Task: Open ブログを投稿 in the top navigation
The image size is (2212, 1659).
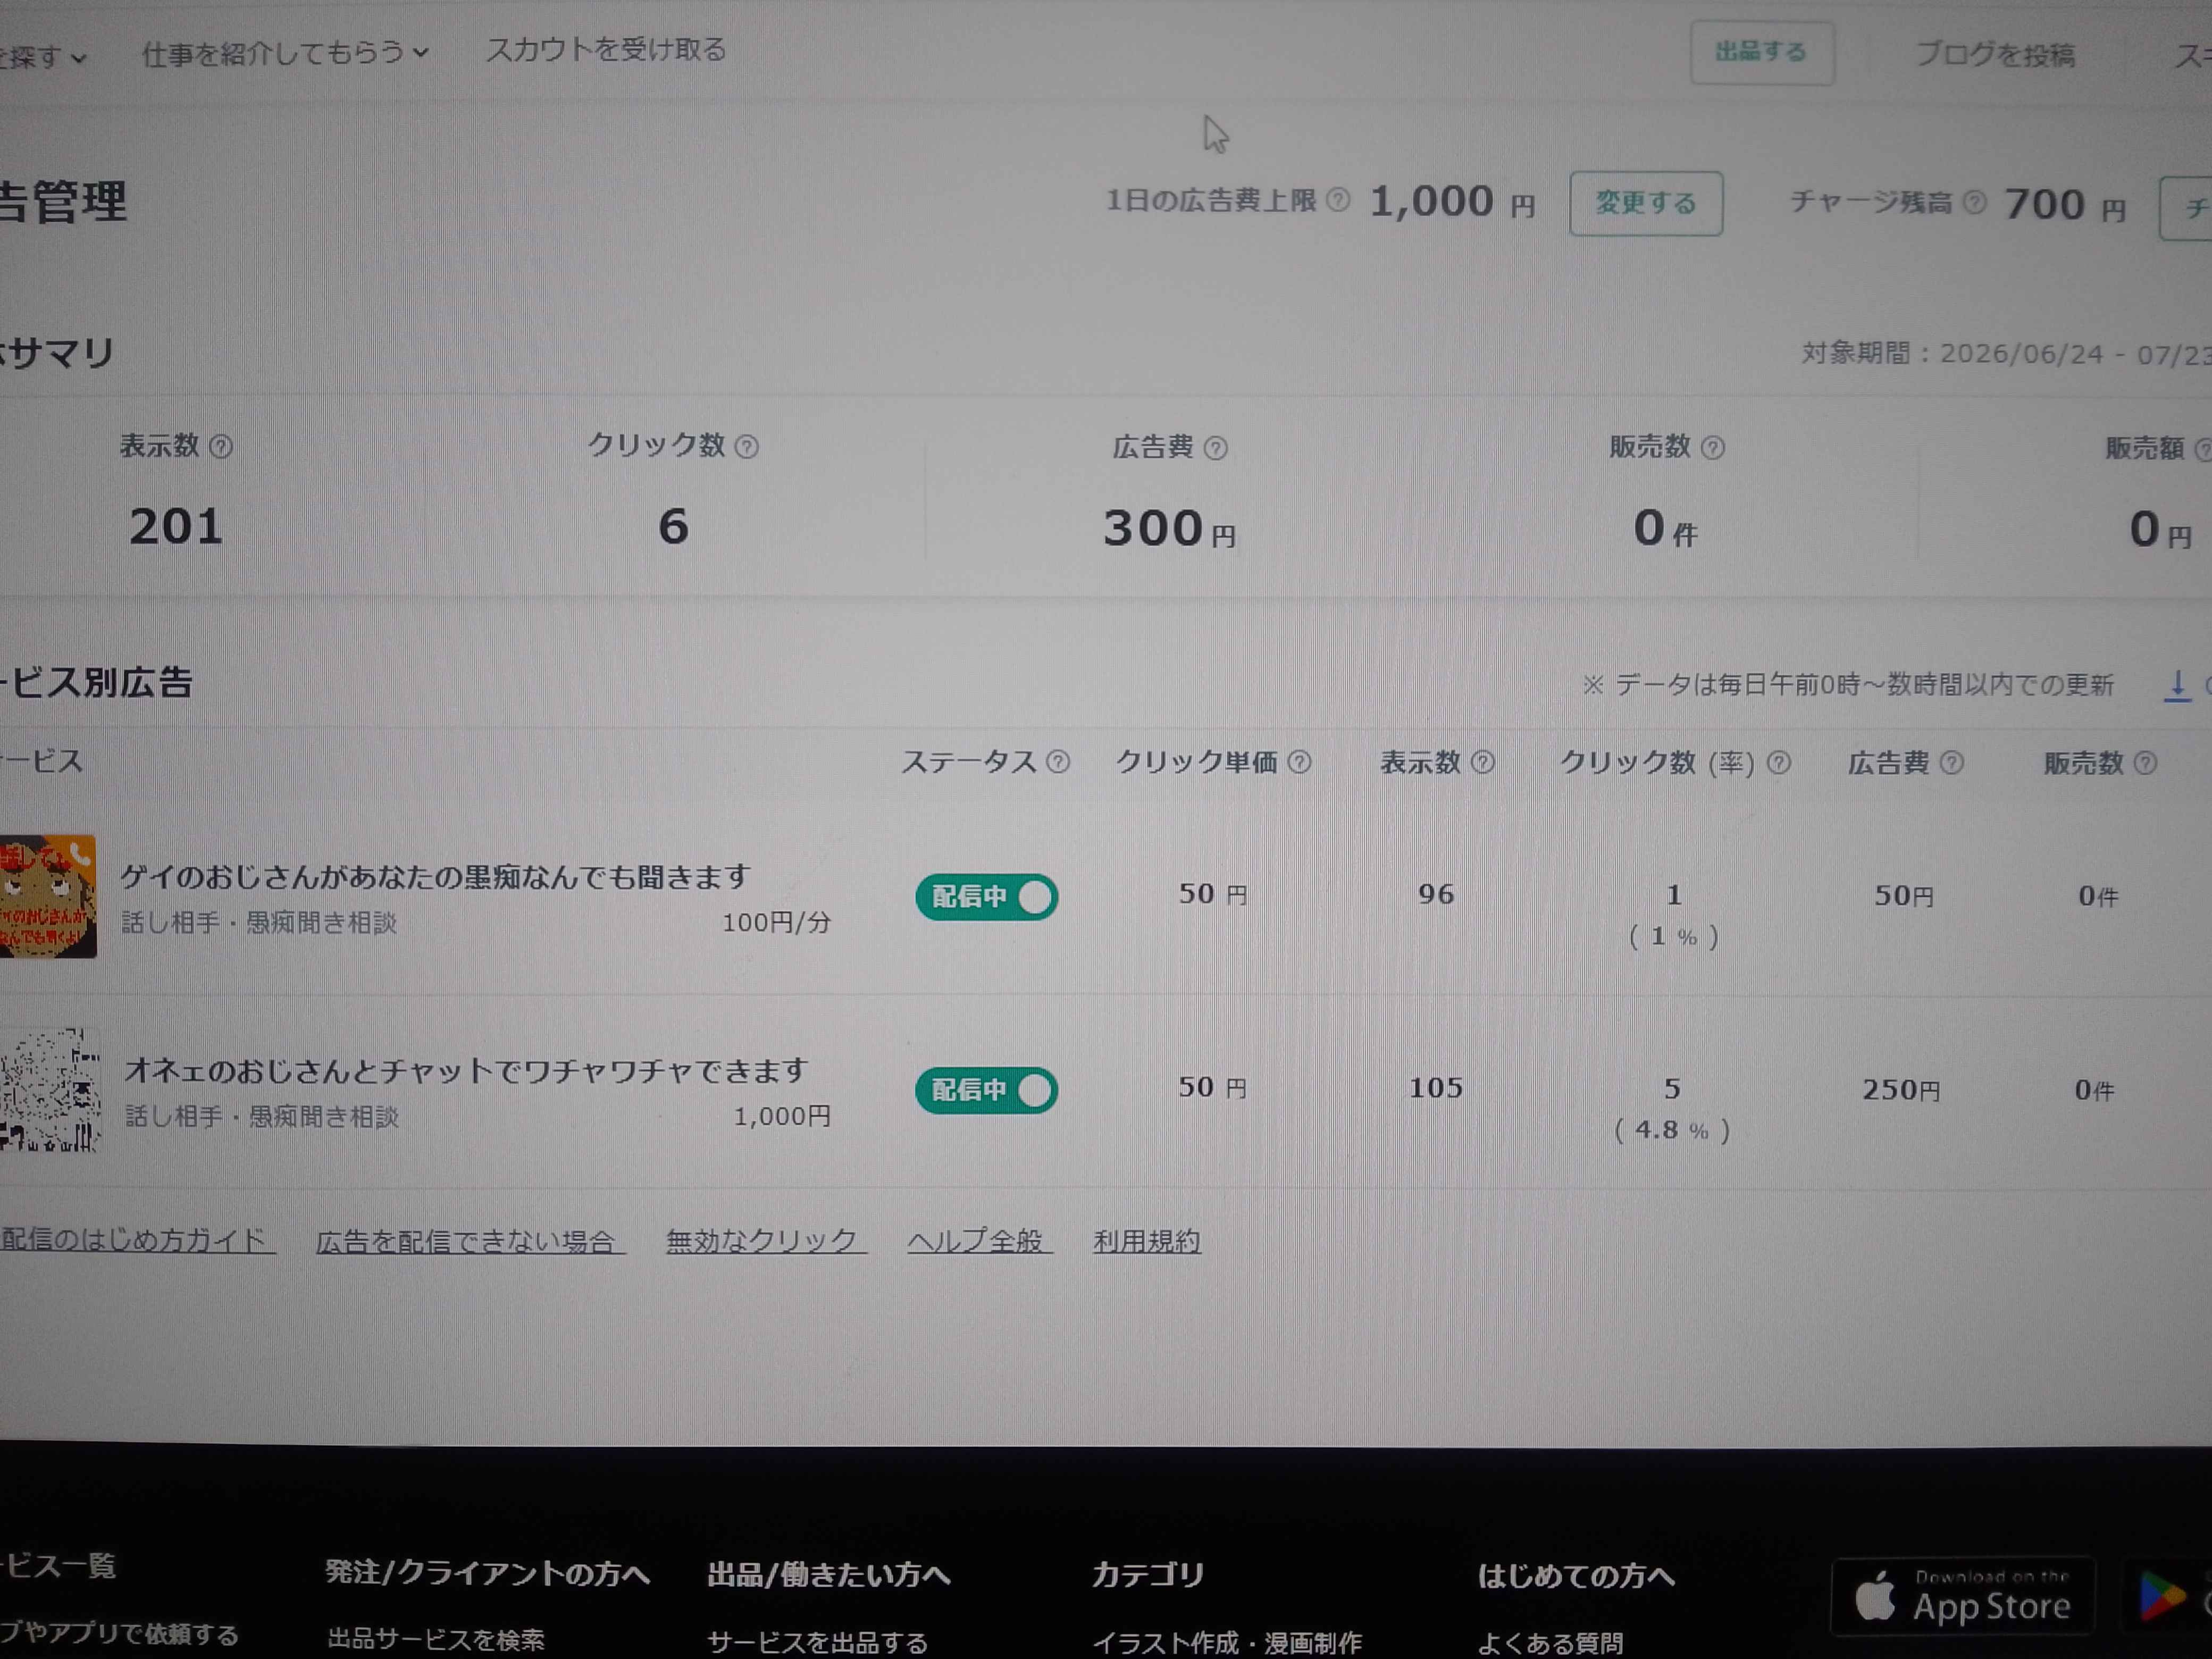Action: coord(1995,55)
